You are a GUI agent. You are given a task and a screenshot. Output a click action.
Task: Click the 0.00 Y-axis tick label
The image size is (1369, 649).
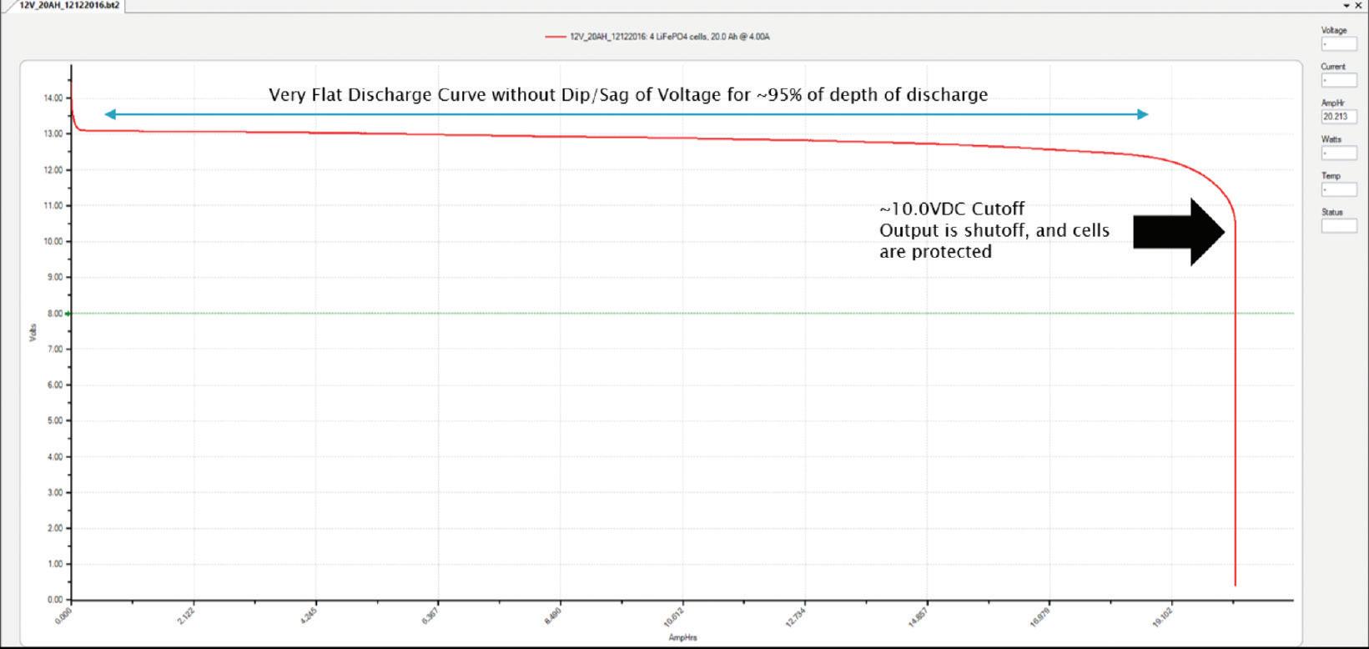pos(54,600)
